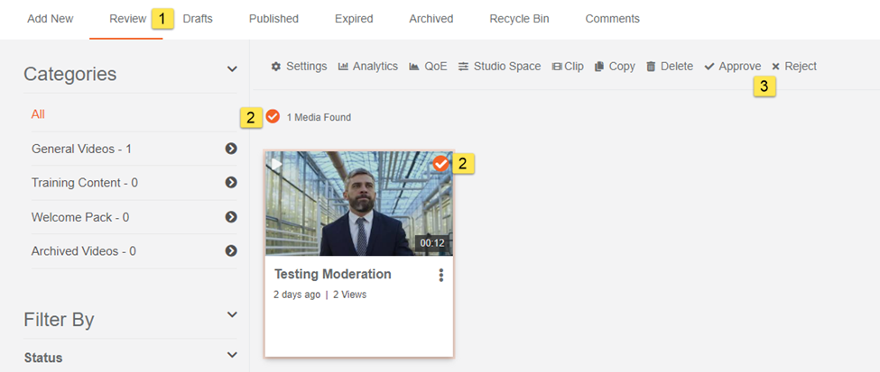
Task: Toggle select-all checkbox beside 1 Media Found
Action: pos(273,116)
